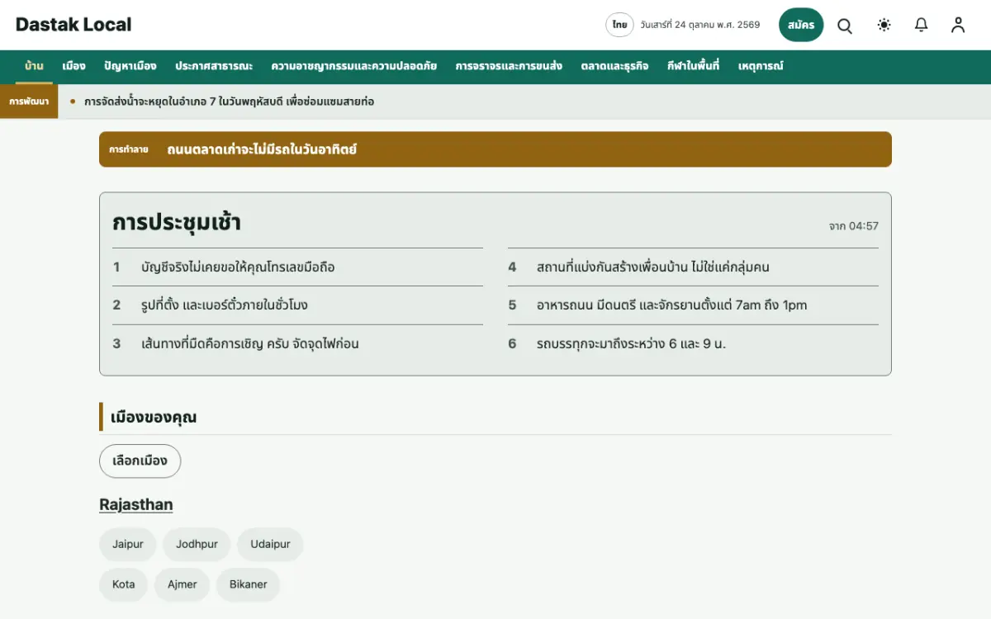Screen dimensions: 991x619
Task: Open the ประกาศสาธารณะ nav item
Action: coord(214,66)
